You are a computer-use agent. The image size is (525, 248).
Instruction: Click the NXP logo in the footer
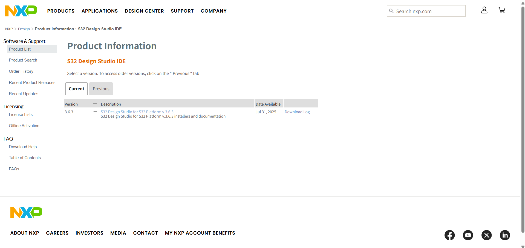[x=26, y=213]
